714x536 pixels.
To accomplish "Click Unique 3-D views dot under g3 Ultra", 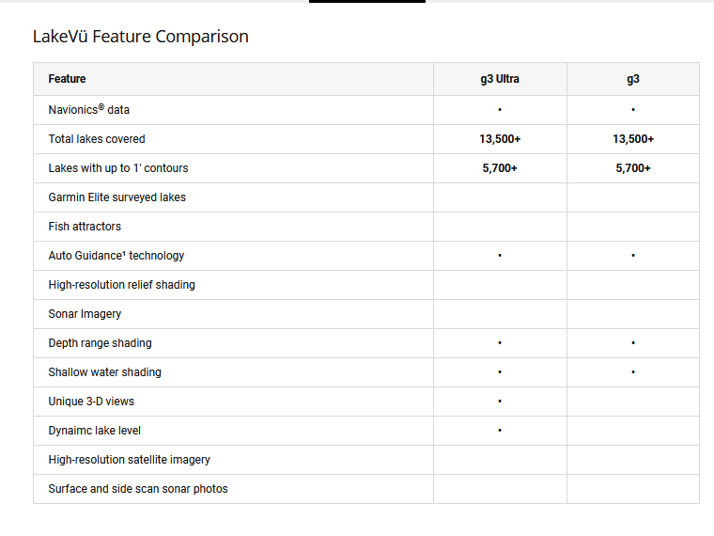I will click(x=500, y=402).
